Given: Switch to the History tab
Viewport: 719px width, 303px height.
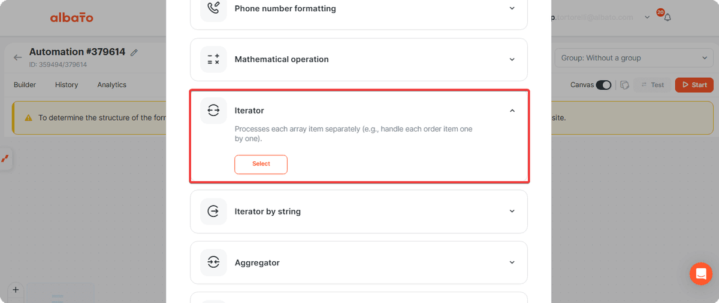Looking at the screenshot, I should coord(67,85).
